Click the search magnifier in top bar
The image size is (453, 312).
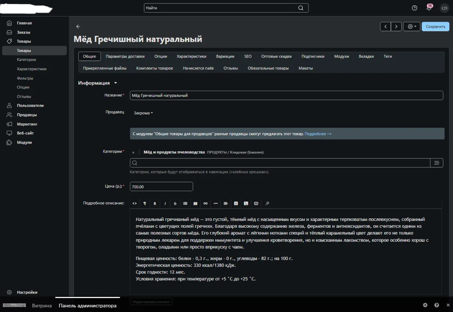click(301, 8)
